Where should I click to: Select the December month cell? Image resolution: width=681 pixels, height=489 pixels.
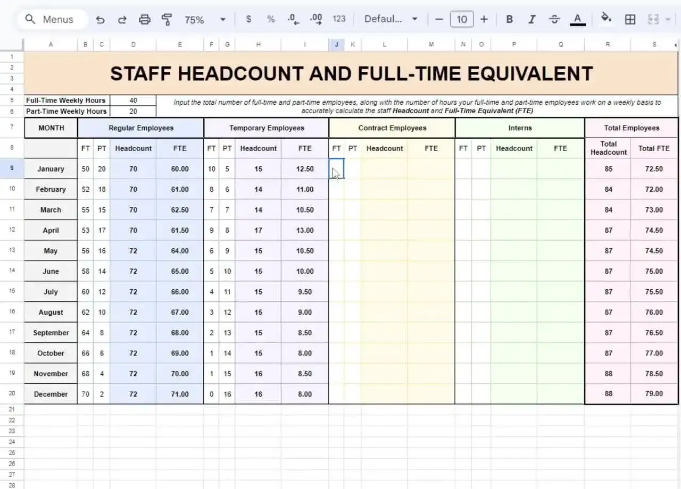coord(51,394)
